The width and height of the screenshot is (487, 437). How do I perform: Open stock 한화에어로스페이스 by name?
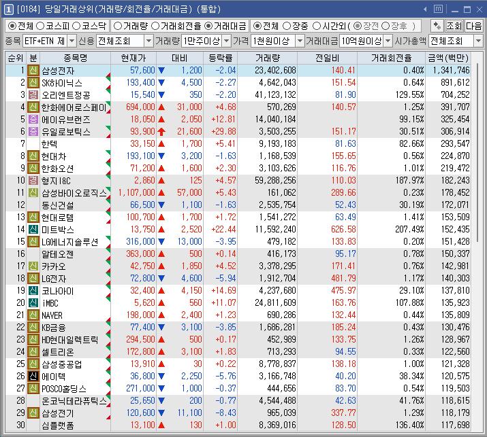(74, 107)
